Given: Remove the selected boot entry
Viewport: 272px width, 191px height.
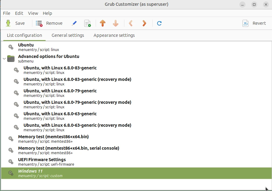Looking at the screenshot, I should click(x=49, y=23).
